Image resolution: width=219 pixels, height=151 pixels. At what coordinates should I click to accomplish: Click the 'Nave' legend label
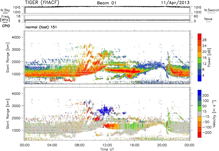[x=208, y=19]
